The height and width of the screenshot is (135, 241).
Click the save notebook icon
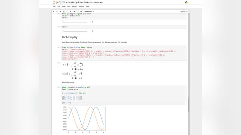53,12
